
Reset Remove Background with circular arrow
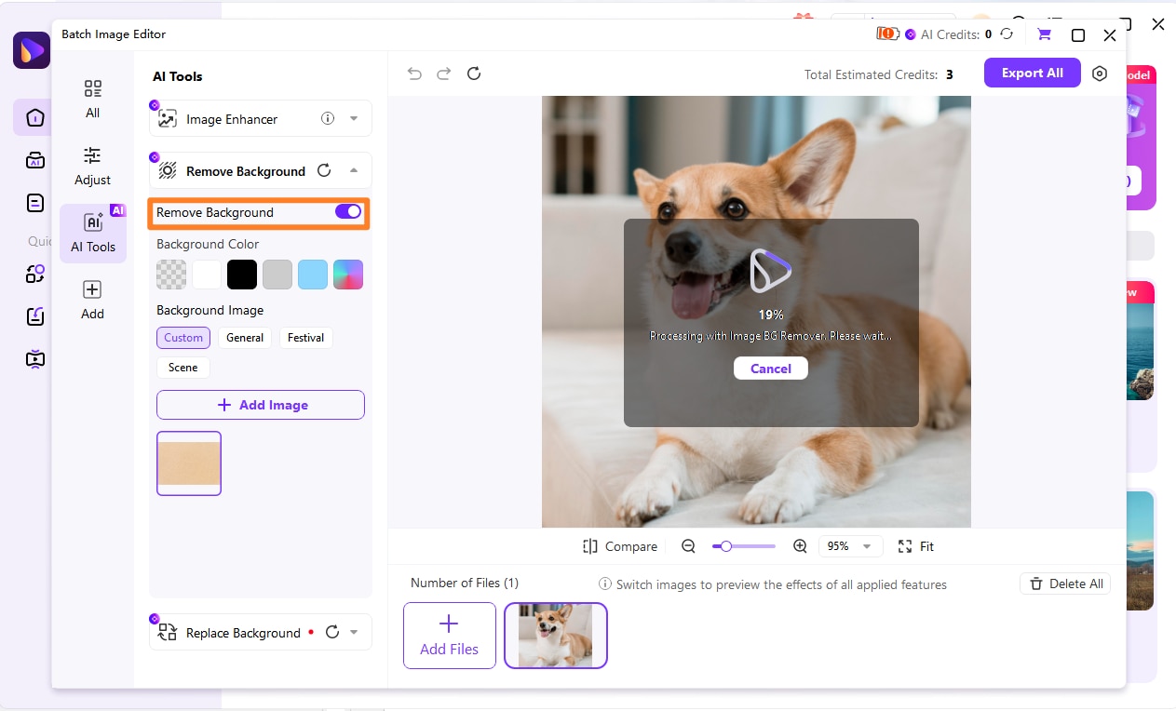tap(324, 170)
